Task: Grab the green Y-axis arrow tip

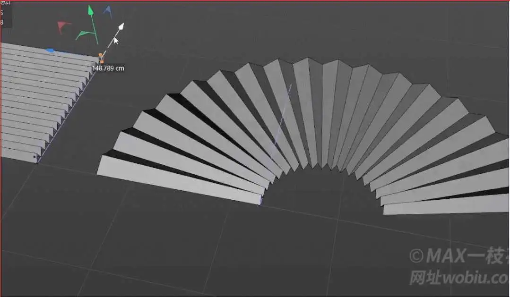Action: click(91, 10)
